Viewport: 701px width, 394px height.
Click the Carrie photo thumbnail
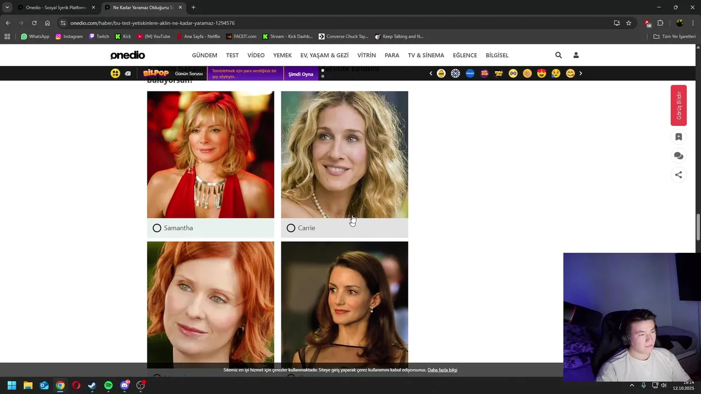coord(344,155)
